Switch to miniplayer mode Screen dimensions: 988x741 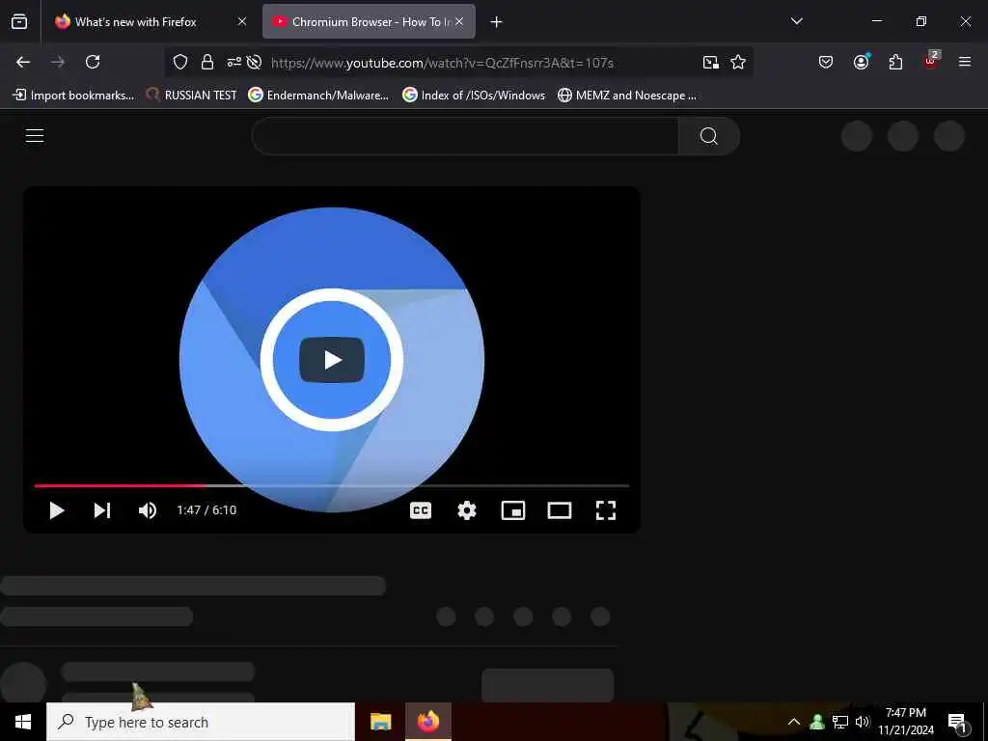click(x=513, y=510)
